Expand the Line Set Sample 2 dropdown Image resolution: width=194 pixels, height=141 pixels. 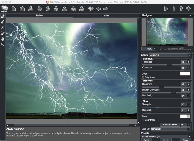[x=170, y=129]
